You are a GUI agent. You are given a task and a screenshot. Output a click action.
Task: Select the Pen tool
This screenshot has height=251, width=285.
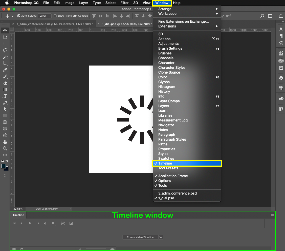[5, 103]
